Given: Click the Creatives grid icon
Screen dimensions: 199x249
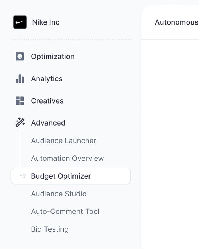Looking at the screenshot, I should tap(20, 101).
